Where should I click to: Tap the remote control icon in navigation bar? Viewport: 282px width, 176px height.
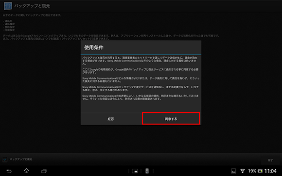(x=147, y=171)
